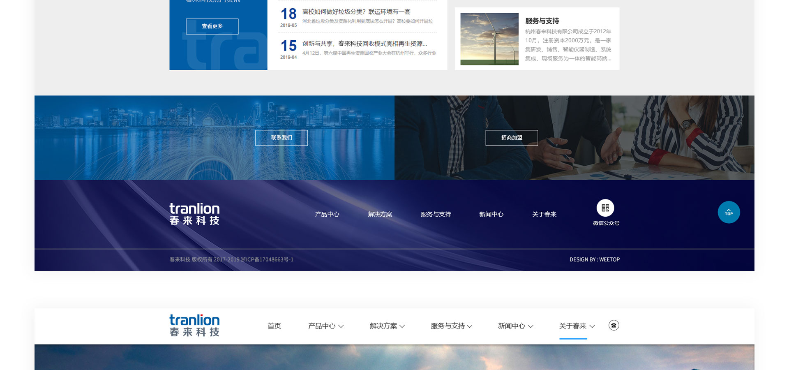
Task: Open 关于春来 link in footer
Action: pyautogui.click(x=544, y=214)
